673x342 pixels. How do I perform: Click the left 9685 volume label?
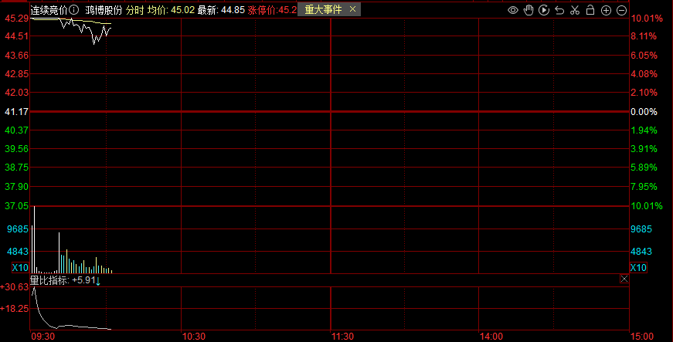point(18,229)
